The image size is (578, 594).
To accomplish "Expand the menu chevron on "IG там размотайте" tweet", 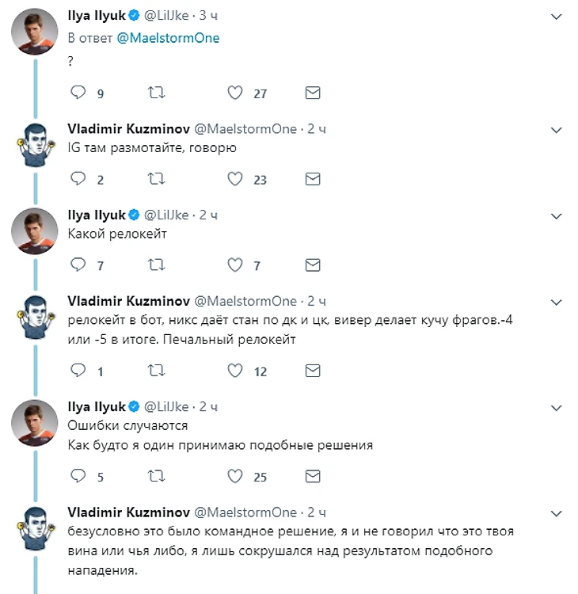I will coord(557,130).
